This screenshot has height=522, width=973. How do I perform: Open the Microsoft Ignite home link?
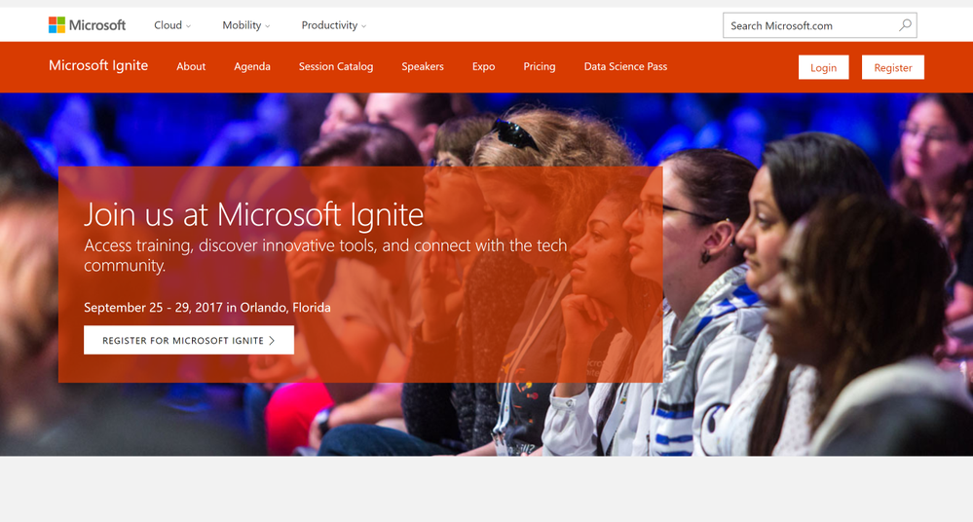click(x=98, y=66)
